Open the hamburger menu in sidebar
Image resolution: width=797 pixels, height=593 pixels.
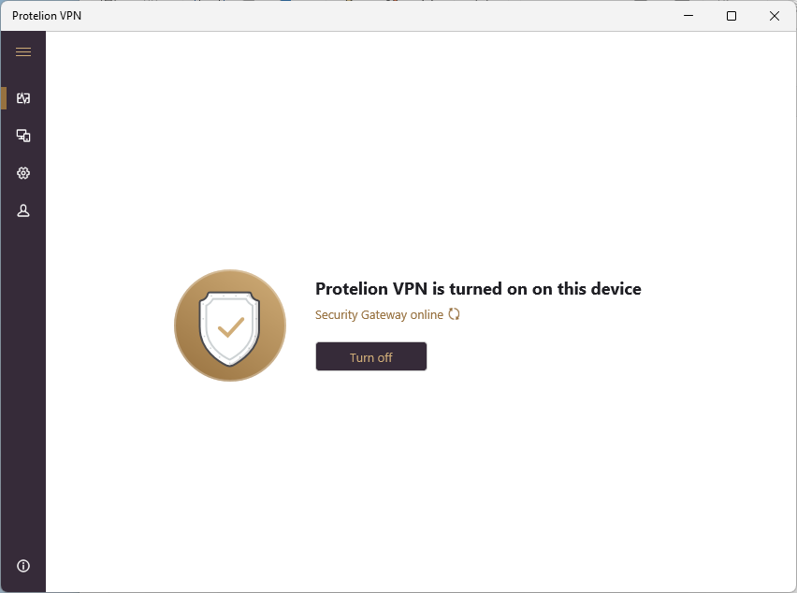pos(23,51)
